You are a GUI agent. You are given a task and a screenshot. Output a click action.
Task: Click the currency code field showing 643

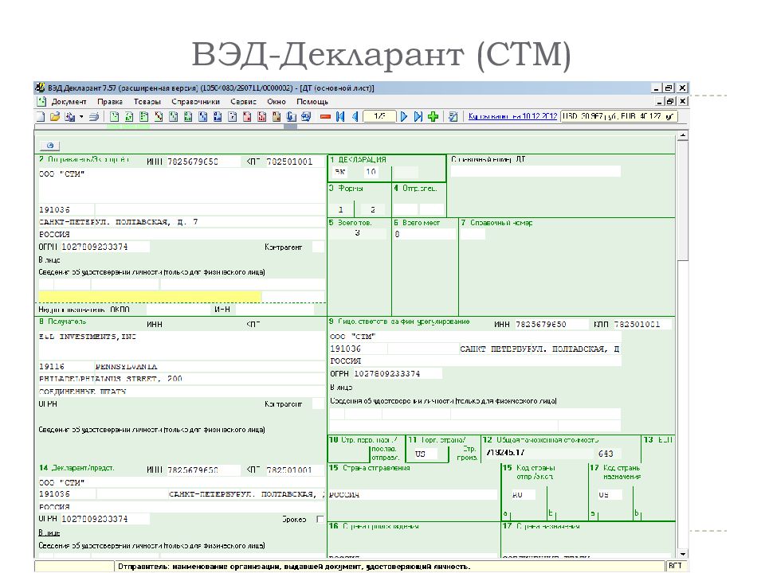pyautogui.click(x=608, y=454)
